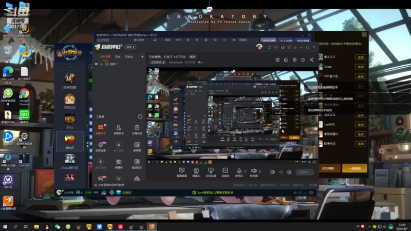Viewport: 411px width, 231px height.
Task: Open the 弹幕秀 danmaku show tool
Action: click(x=119, y=164)
